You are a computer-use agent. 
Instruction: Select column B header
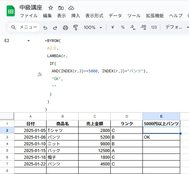62,116
